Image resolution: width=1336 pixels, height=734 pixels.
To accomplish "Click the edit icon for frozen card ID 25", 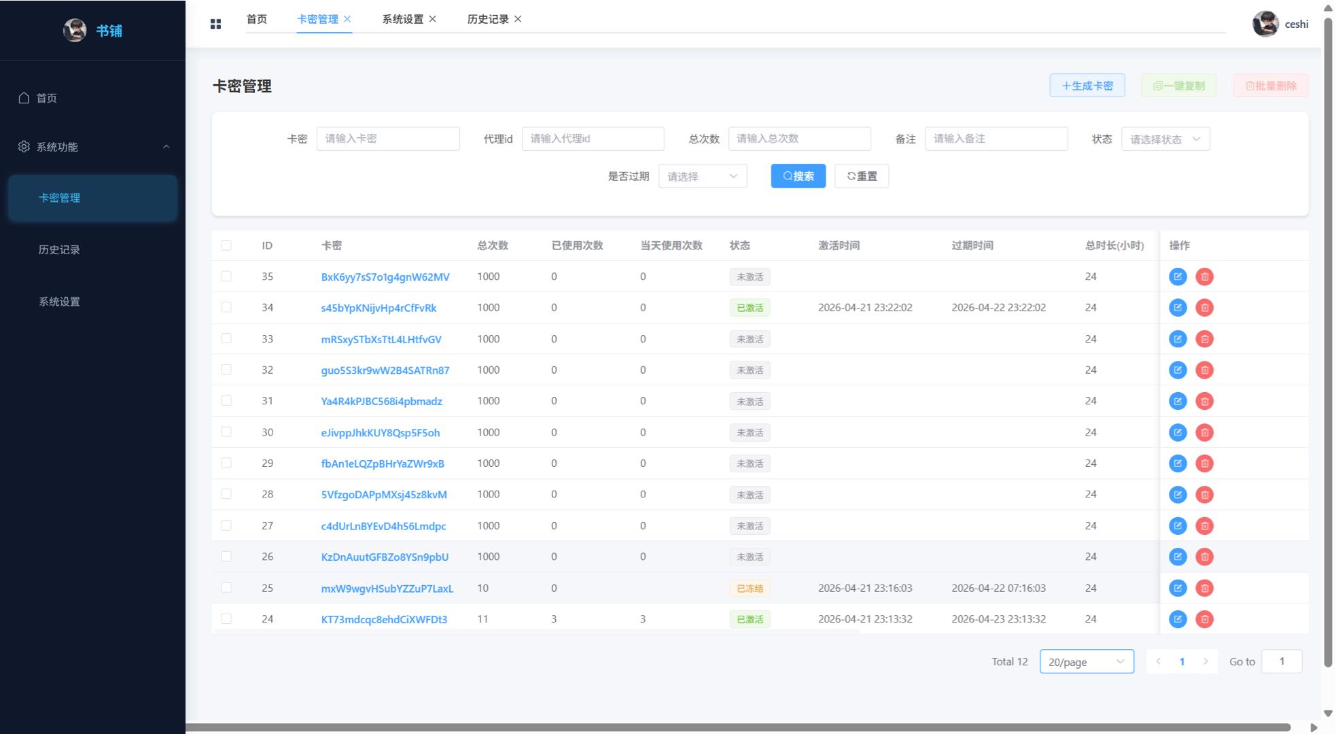I will (1178, 588).
